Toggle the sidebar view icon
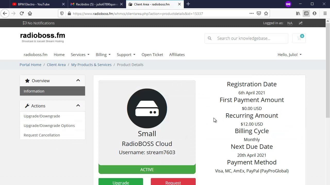Image resolution: width=330 pixels, height=185 pixels. coord(306,13)
